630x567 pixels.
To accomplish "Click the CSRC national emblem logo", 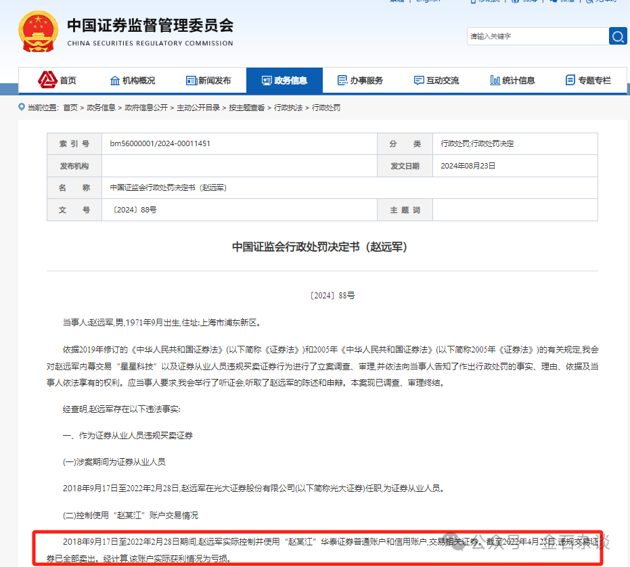I will pyautogui.click(x=38, y=32).
